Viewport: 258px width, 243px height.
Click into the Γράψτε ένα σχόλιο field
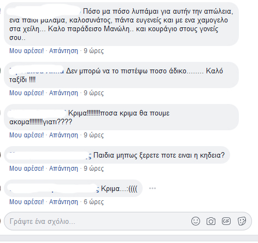tap(98, 221)
